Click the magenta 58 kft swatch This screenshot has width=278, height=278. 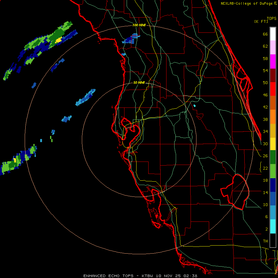273,61
